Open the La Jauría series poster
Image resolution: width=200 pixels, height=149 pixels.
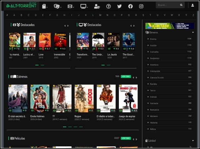(x=113, y=42)
